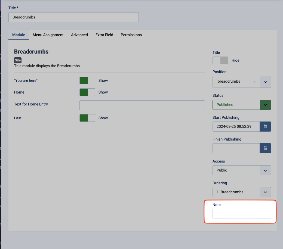Click the Text for Home Entry field
The height and width of the screenshot is (249, 283).
[x=142, y=105]
